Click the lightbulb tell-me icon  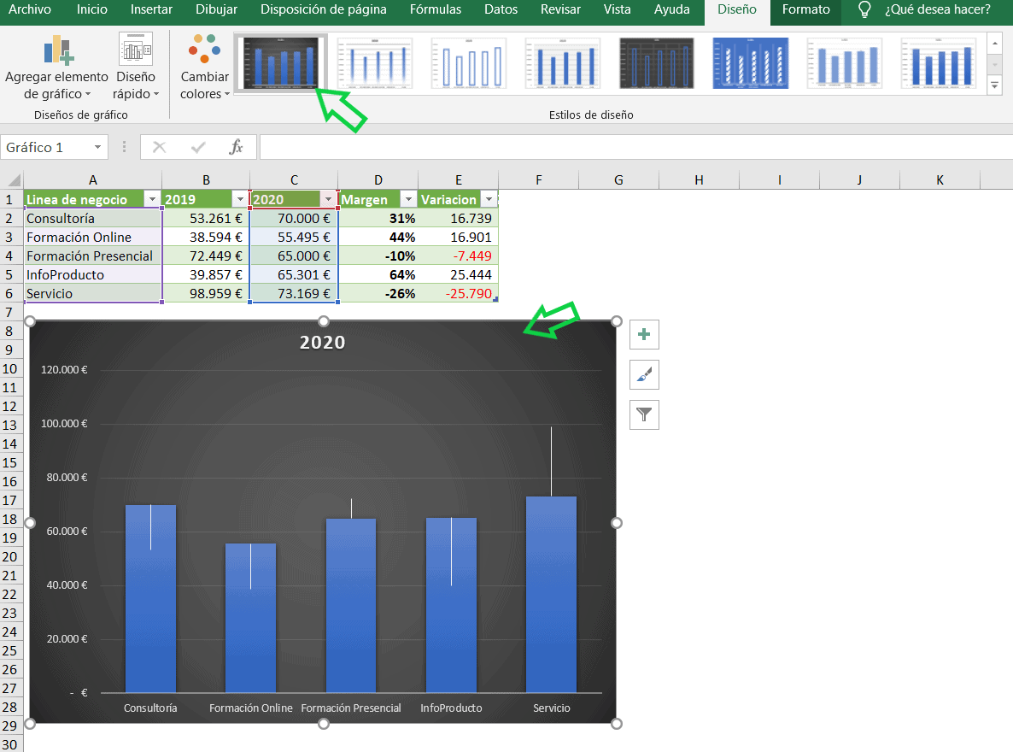tap(864, 9)
